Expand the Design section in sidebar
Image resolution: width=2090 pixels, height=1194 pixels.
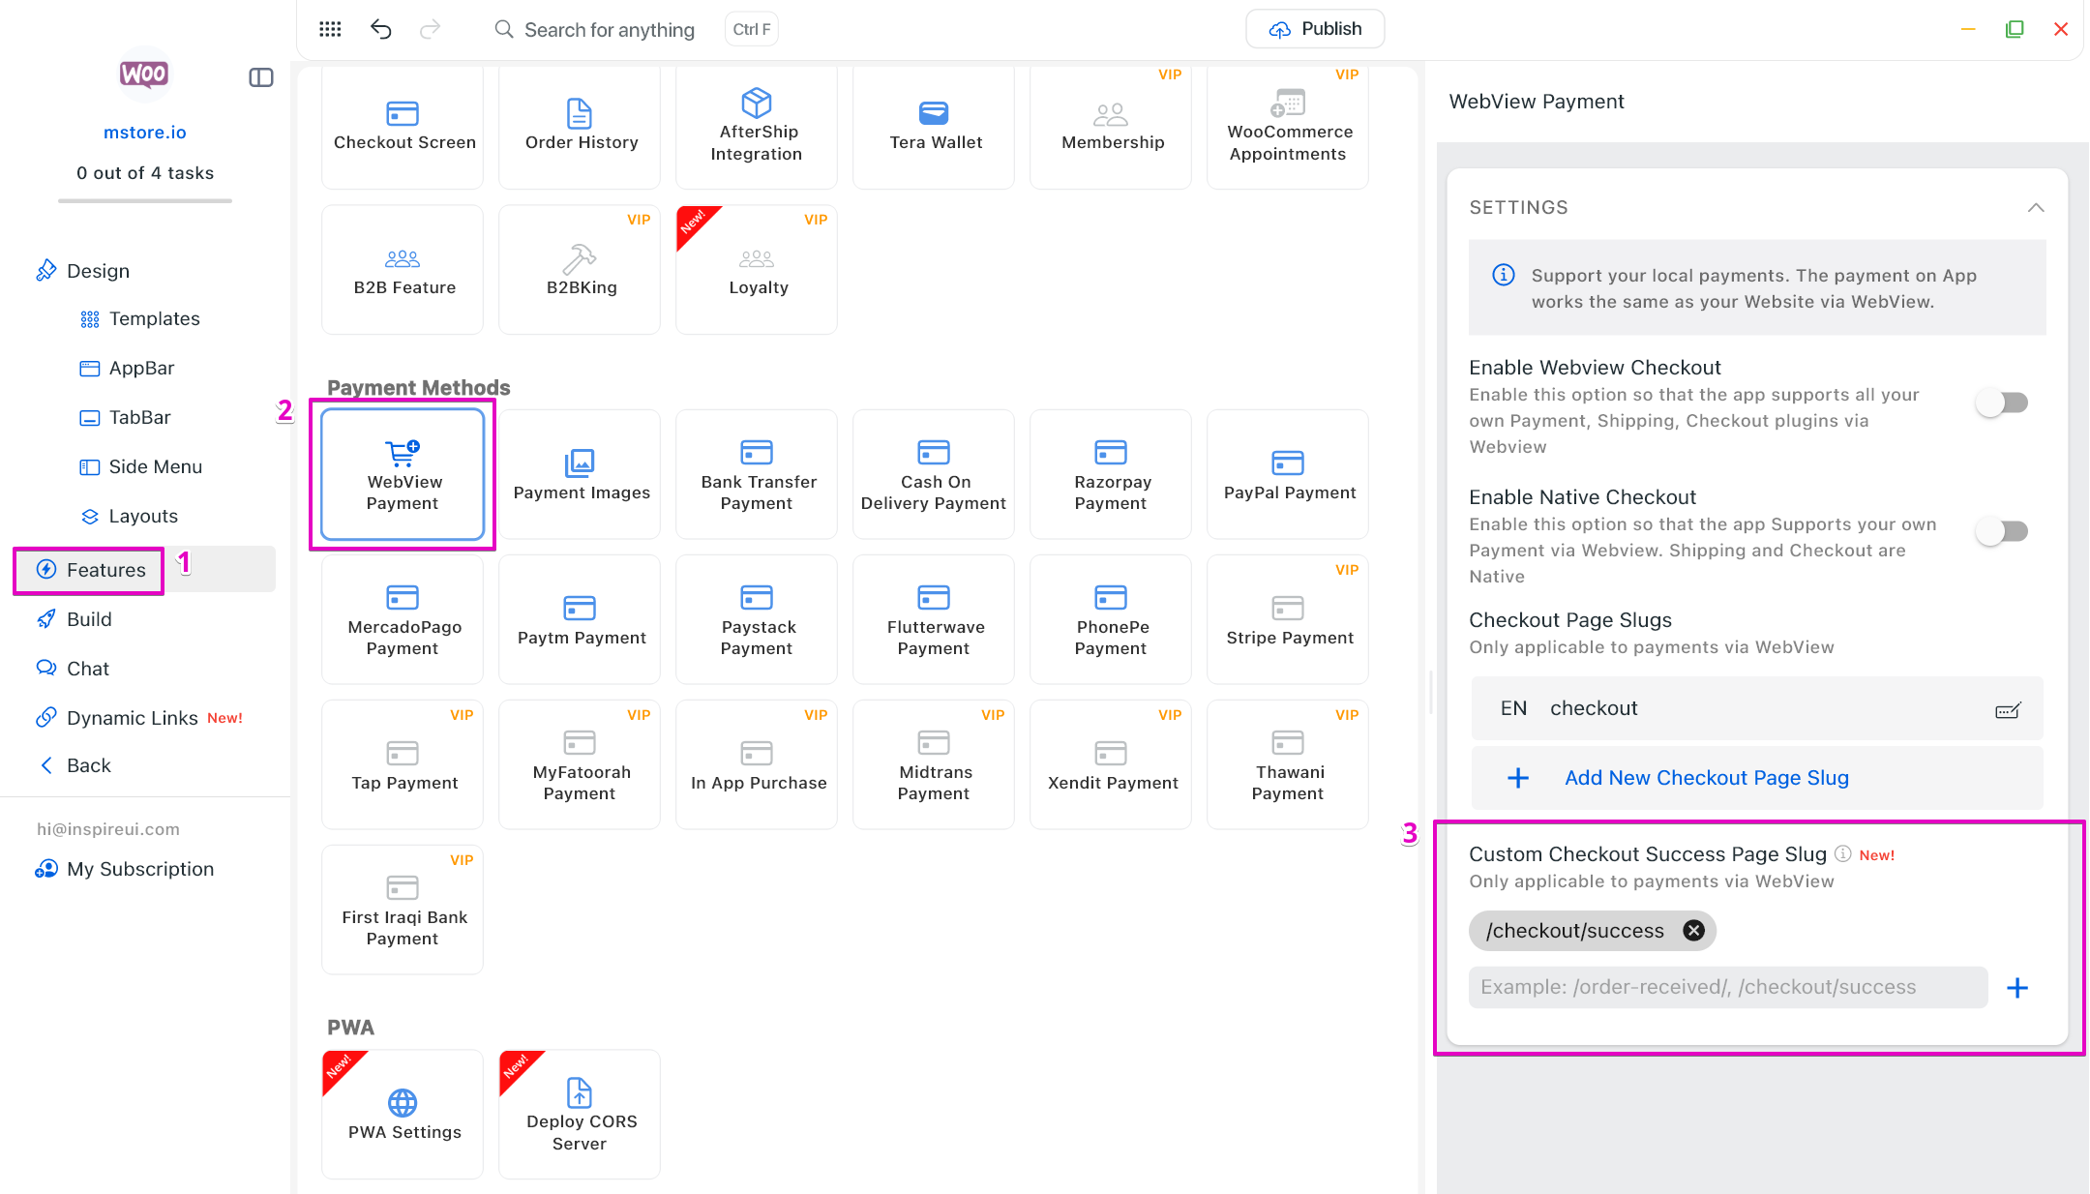[x=98, y=271]
